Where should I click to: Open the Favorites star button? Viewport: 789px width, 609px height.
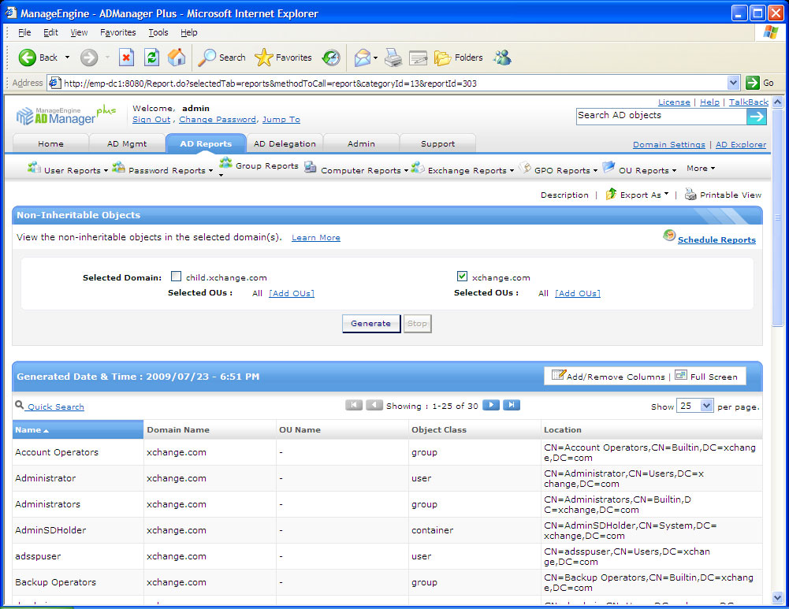283,58
